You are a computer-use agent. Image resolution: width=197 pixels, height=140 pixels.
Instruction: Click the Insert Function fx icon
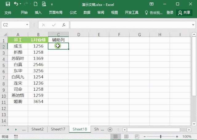click(64, 25)
